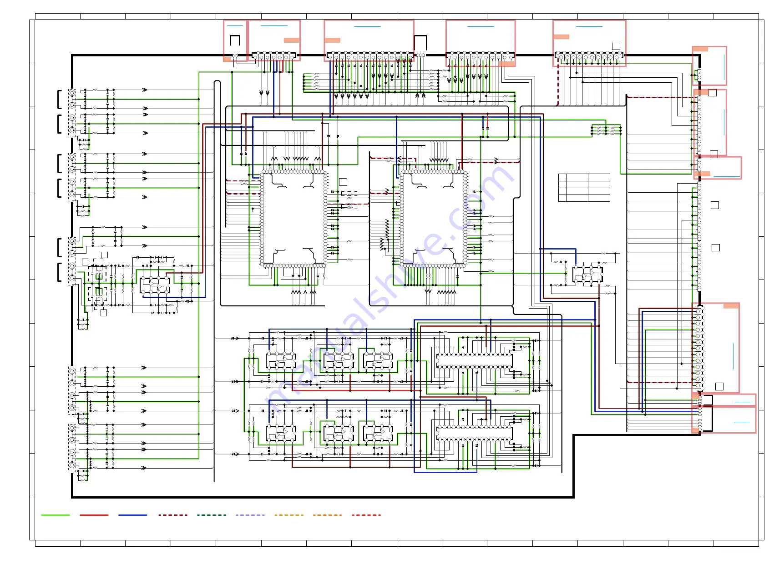Open the large pink link box around the round-pin connector, right edge
The image size is (774, 574).
(716, 348)
